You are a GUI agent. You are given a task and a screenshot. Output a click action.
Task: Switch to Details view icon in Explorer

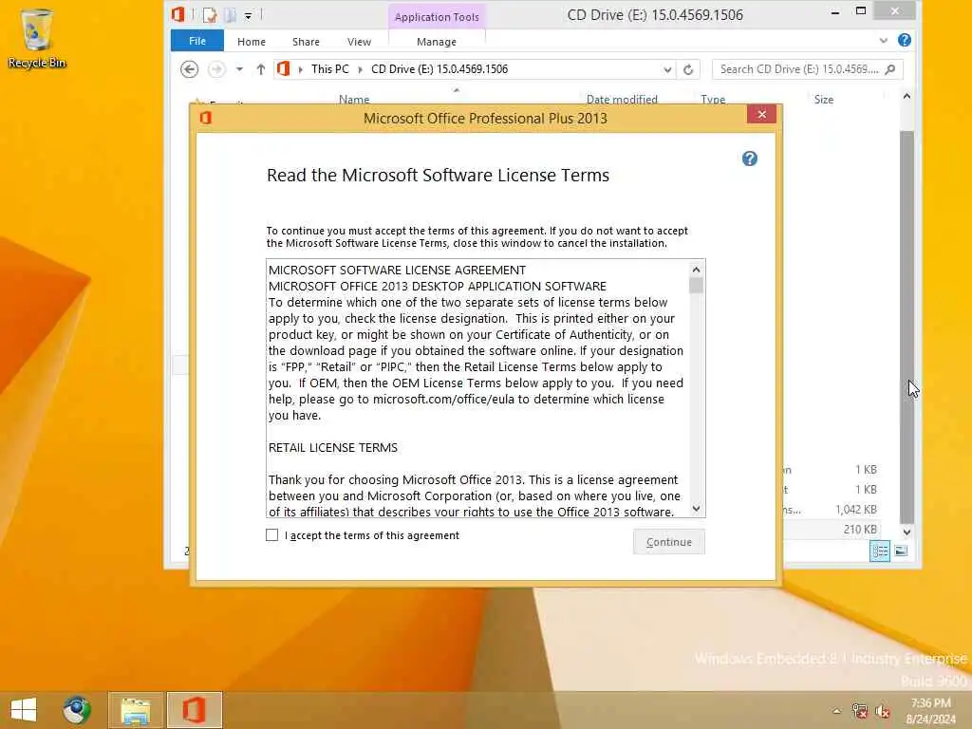pos(880,551)
